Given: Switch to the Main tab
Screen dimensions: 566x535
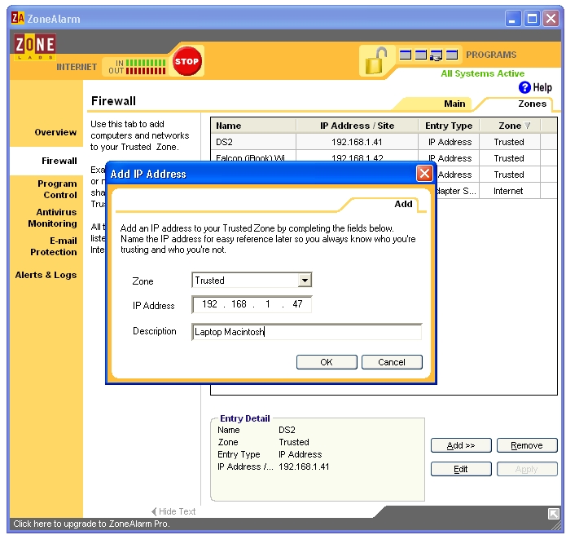Looking at the screenshot, I should click(x=454, y=104).
